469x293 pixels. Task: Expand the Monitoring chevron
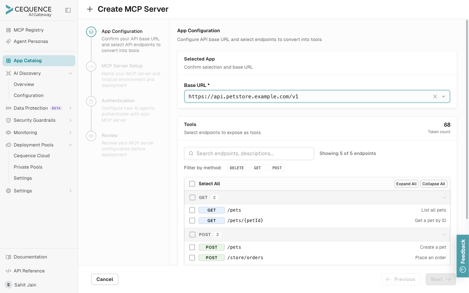(70, 133)
